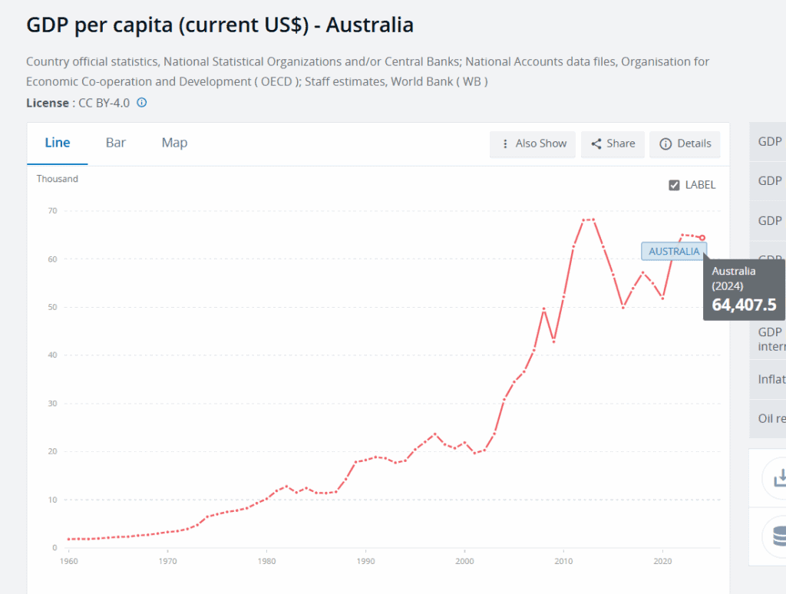786x594 pixels.
Task: Switch to the Bar chart tab
Action: click(x=115, y=143)
